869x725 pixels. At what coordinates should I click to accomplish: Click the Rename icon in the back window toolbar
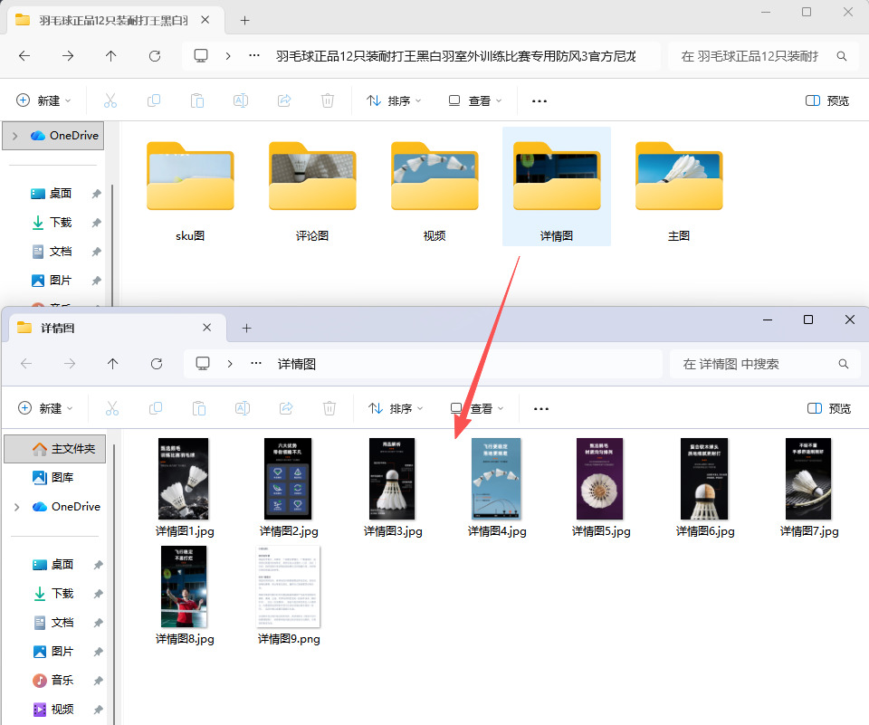[241, 100]
